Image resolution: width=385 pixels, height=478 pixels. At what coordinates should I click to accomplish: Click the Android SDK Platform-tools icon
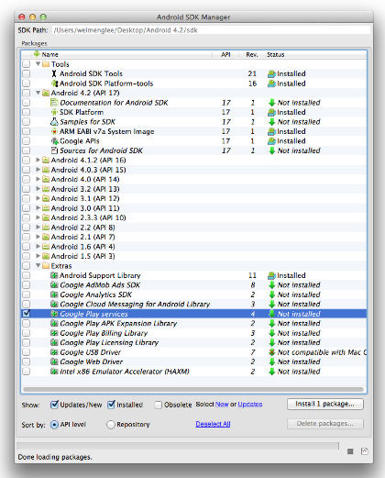click(x=54, y=83)
